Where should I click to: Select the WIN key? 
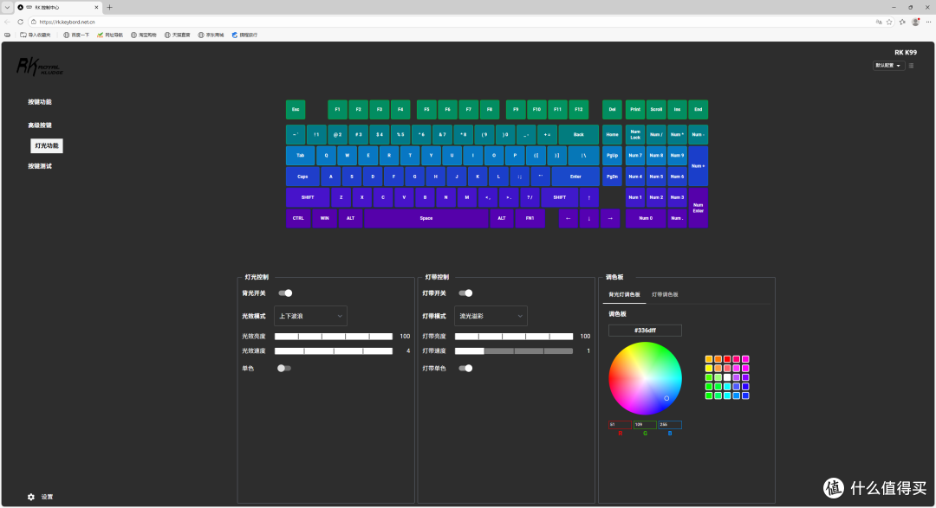click(324, 218)
